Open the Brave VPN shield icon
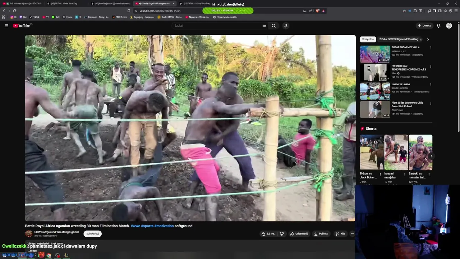The height and width of the screenshot is (259, 460). [x=451, y=11]
